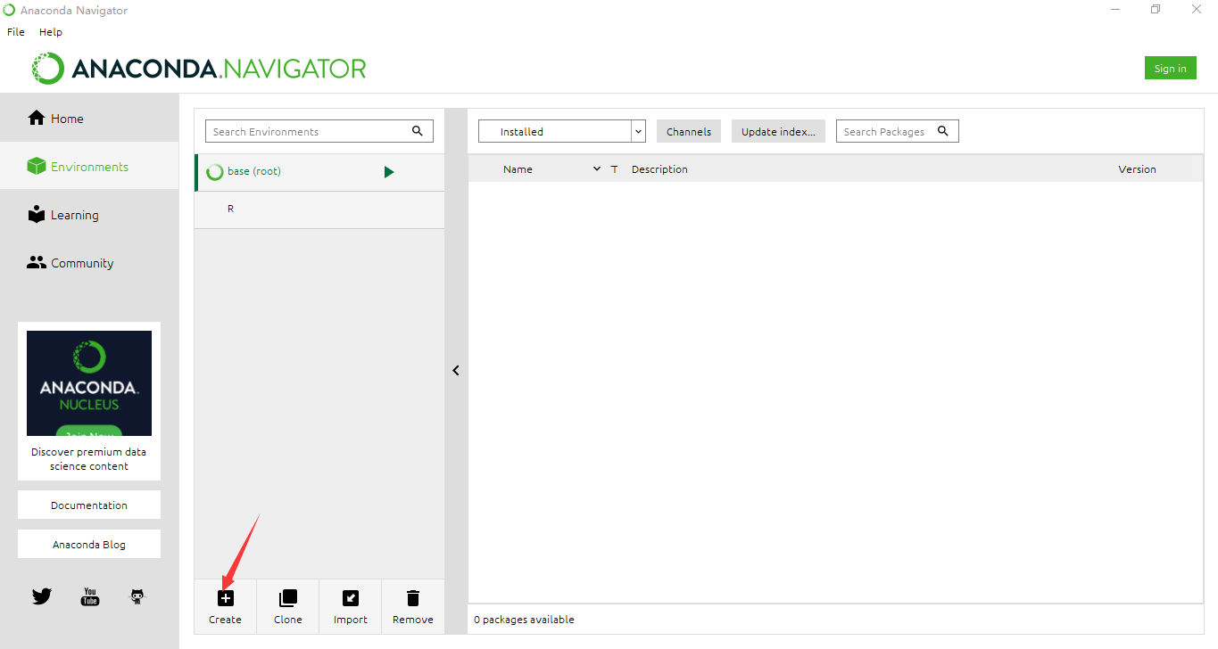Screen dimensions: 1218x649
Task: Click the Sign in button
Action: (x=1170, y=67)
